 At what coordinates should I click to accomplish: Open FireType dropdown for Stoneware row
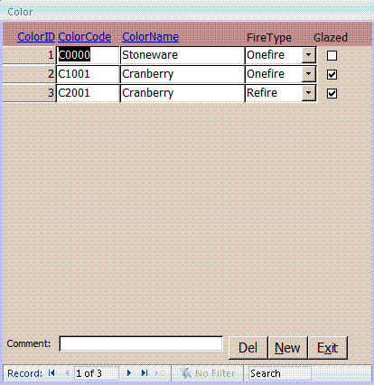308,55
